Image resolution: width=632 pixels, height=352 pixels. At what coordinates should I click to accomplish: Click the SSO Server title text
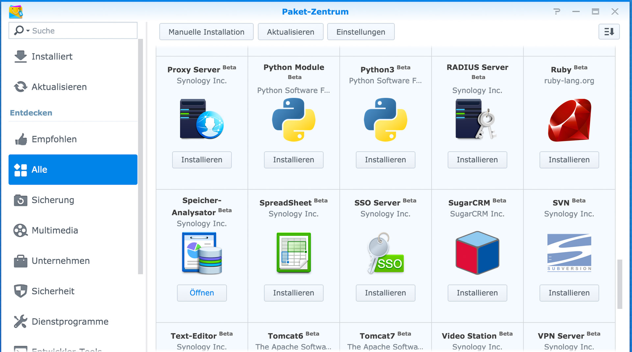click(x=377, y=203)
